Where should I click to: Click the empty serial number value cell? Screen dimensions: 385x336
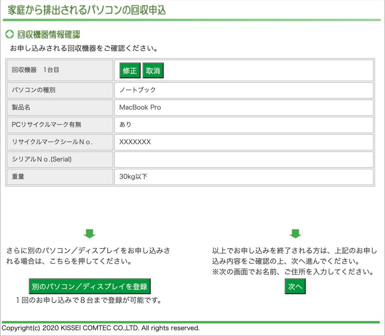(244, 160)
